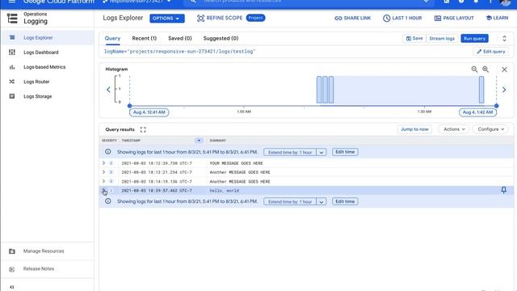Click the severity column header
Screen dimensions: 517x291
tap(109, 140)
